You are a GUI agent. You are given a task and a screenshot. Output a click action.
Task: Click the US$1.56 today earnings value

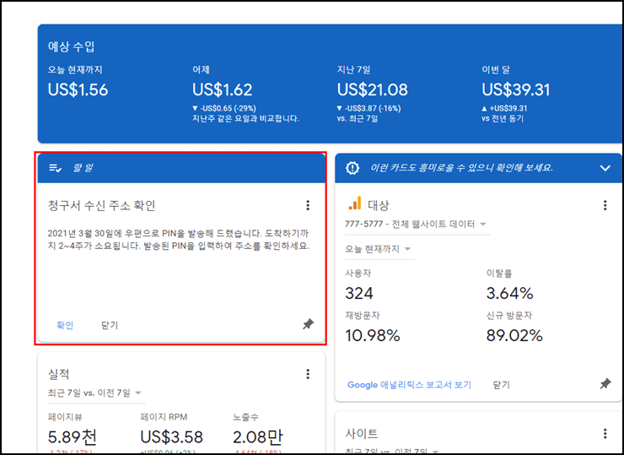[x=78, y=89]
